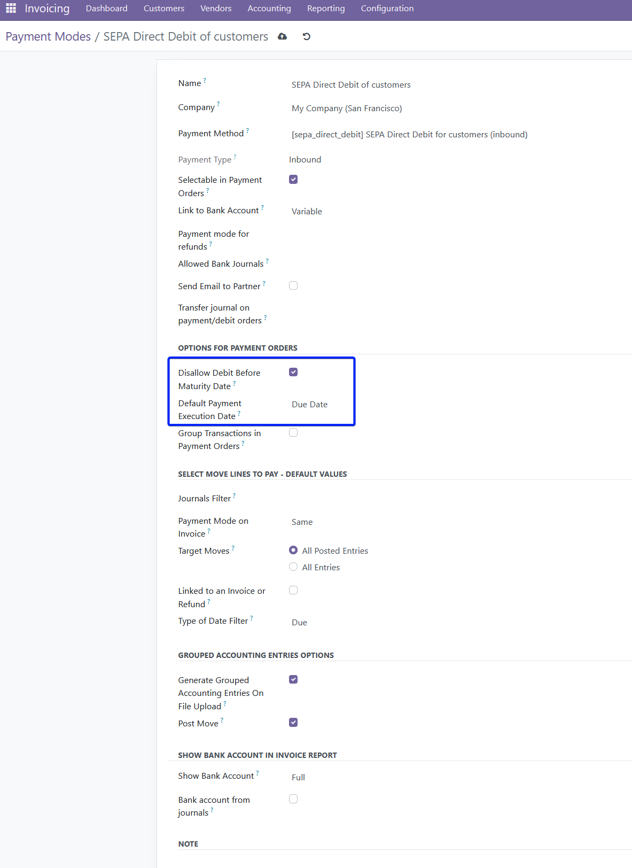632x868 pixels.
Task: Click the discard changes undo icon
Action: click(x=306, y=36)
